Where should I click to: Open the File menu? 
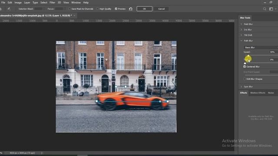pos(3,3)
